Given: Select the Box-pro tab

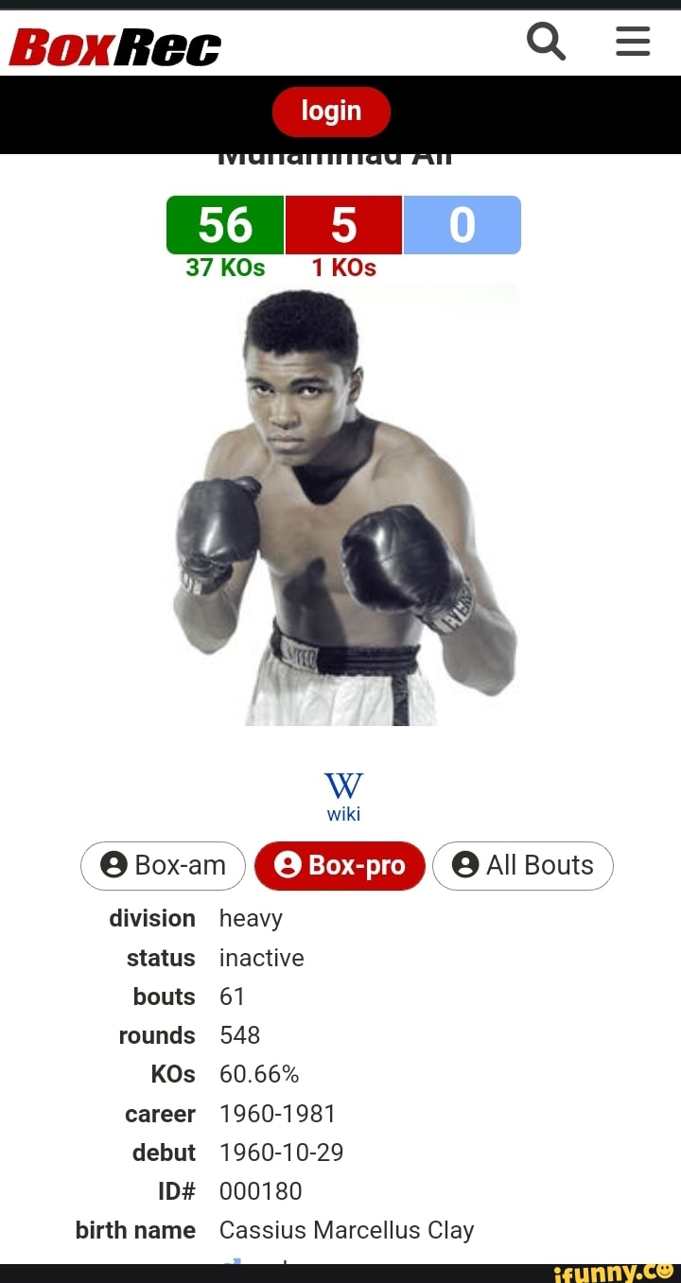Looking at the screenshot, I should 340,865.
